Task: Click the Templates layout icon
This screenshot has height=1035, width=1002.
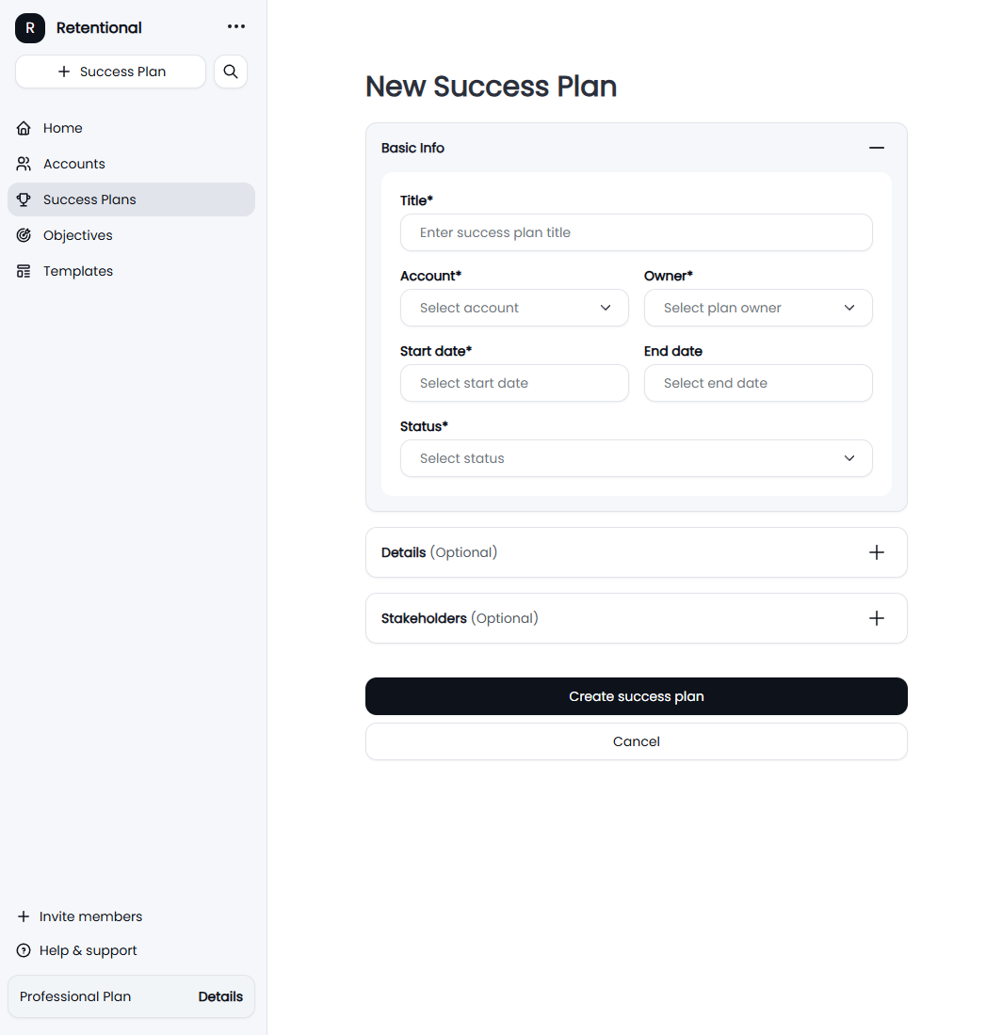Action: pyautogui.click(x=24, y=271)
